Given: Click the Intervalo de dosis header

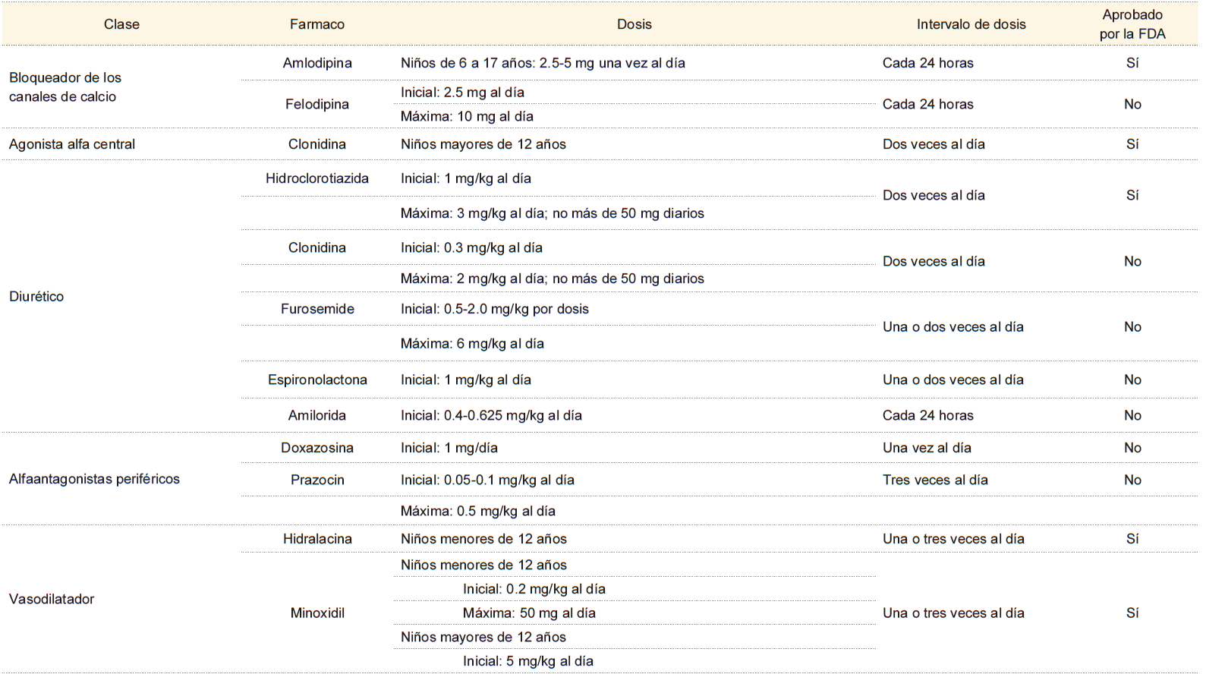Looking at the screenshot, I should (x=971, y=24).
